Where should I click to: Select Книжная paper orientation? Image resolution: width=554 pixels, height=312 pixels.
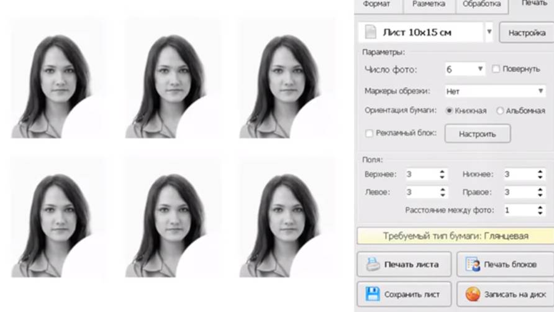pos(449,111)
